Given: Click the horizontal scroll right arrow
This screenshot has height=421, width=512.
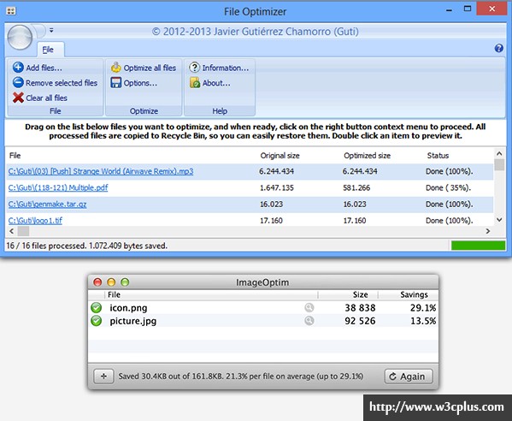Looking at the screenshot, I should coord(488,231).
